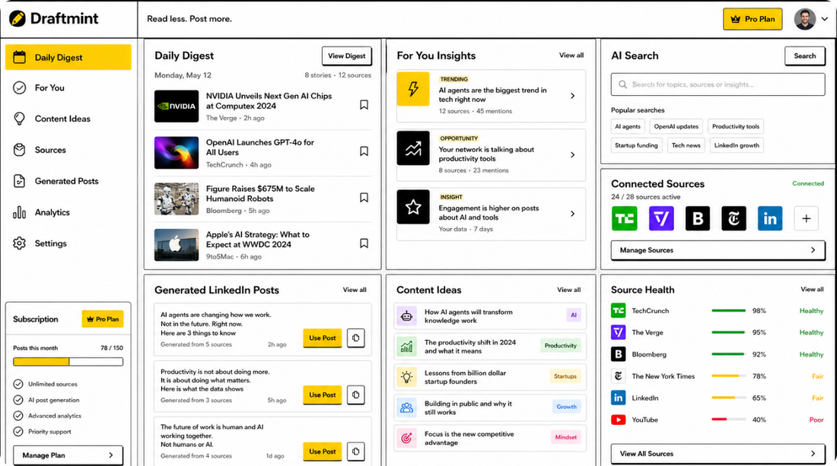This screenshot has height=466, width=837.
Task: Open the profile dropdown chevron
Action: [x=825, y=19]
